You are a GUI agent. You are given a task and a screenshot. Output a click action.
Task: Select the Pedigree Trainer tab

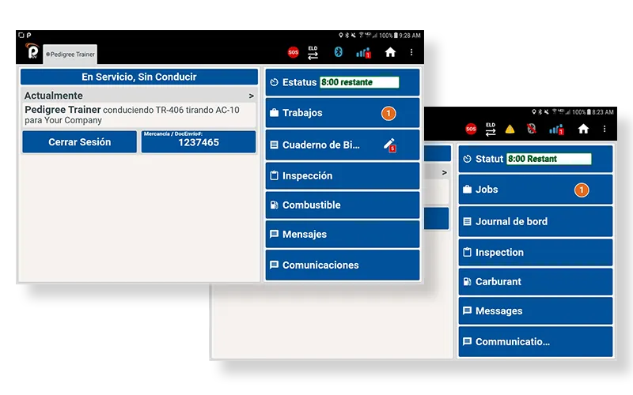pos(70,54)
